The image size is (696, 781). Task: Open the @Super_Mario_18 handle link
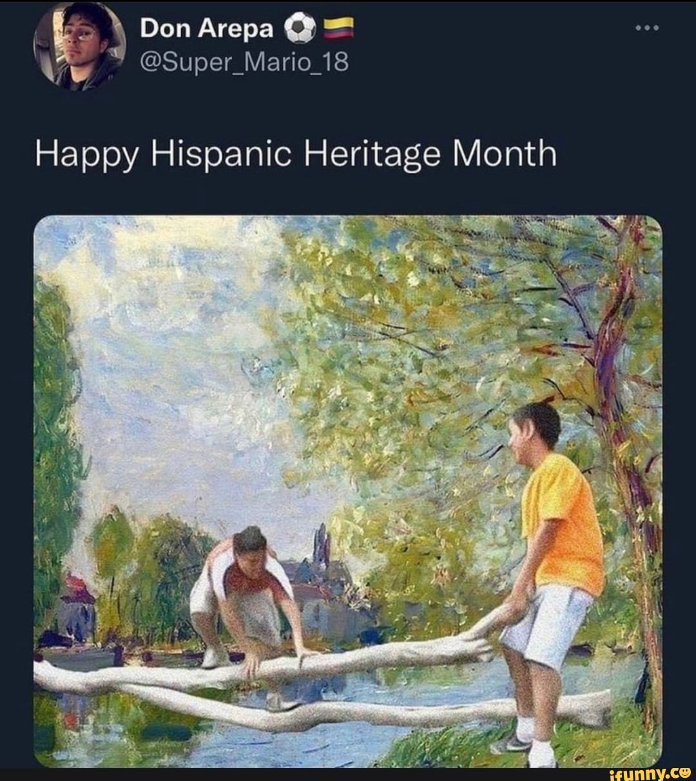(x=244, y=62)
